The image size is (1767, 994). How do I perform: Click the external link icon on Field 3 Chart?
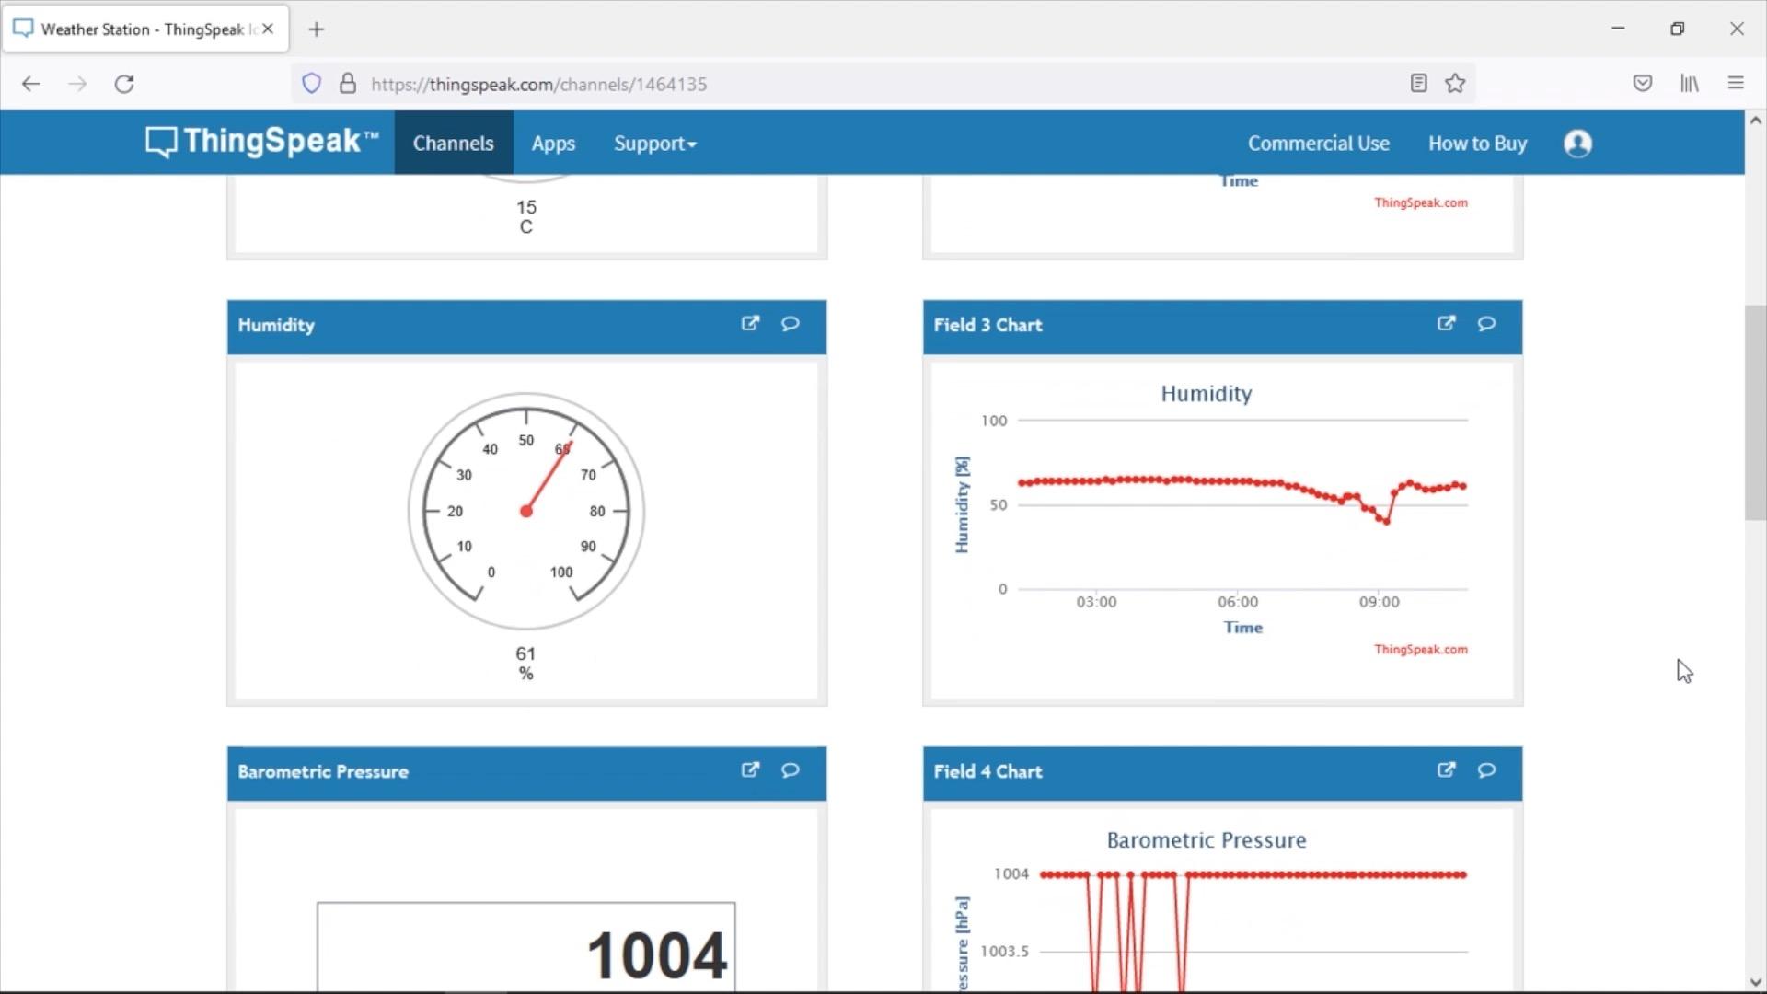pyautogui.click(x=1447, y=323)
